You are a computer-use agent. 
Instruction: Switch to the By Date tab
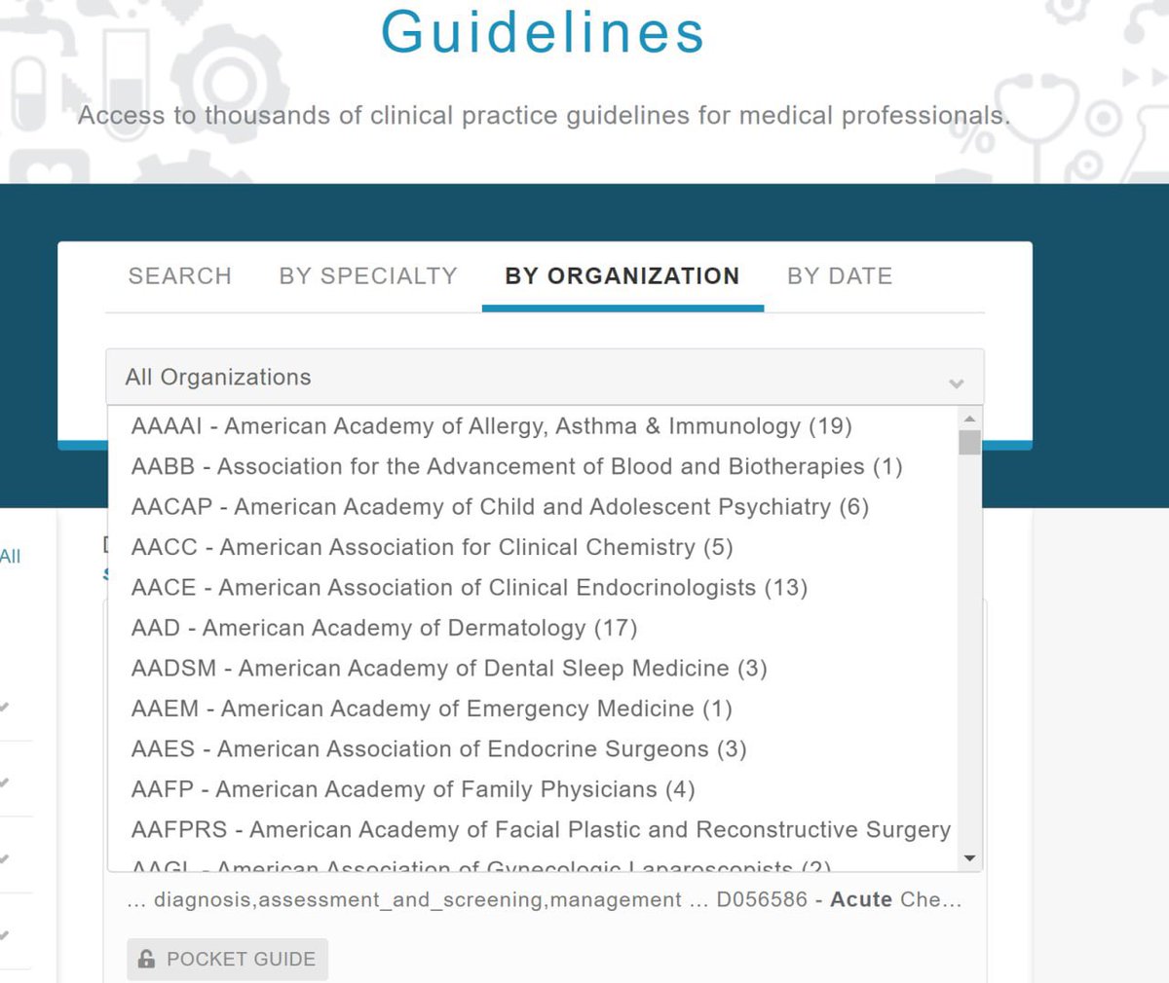840,276
